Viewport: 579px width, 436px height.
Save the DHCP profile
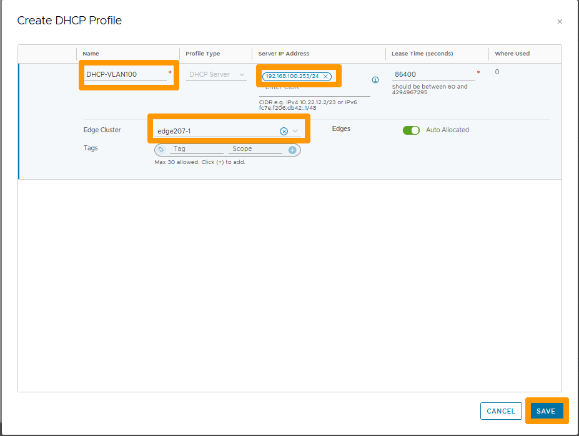(547, 411)
